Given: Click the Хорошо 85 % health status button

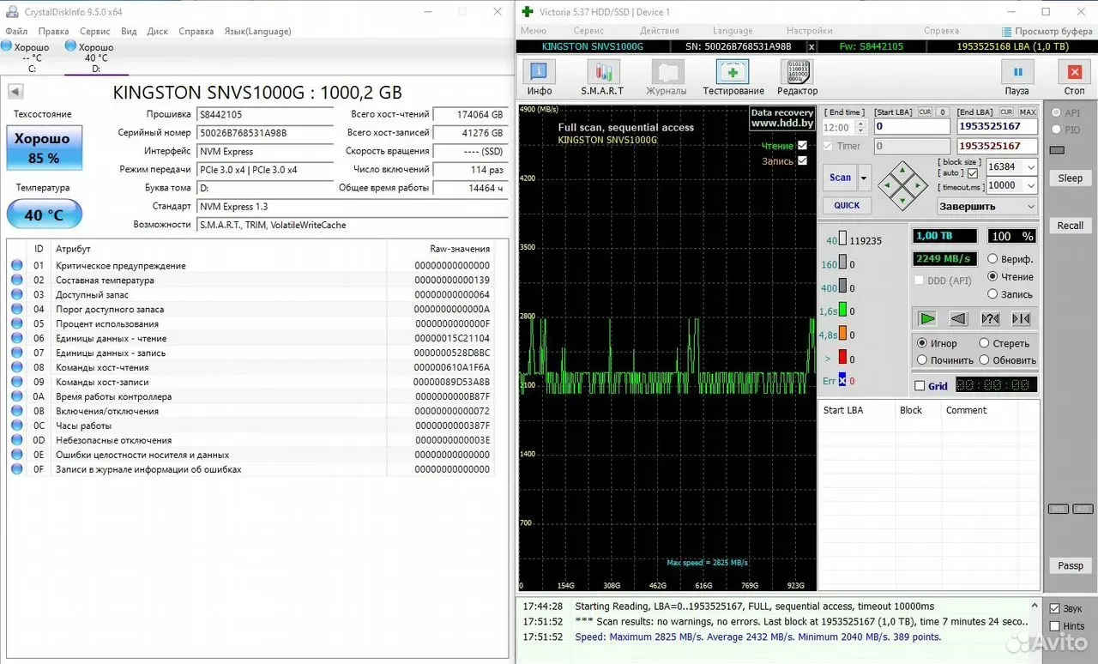Looking at the screenshot, I should point(44,148).
